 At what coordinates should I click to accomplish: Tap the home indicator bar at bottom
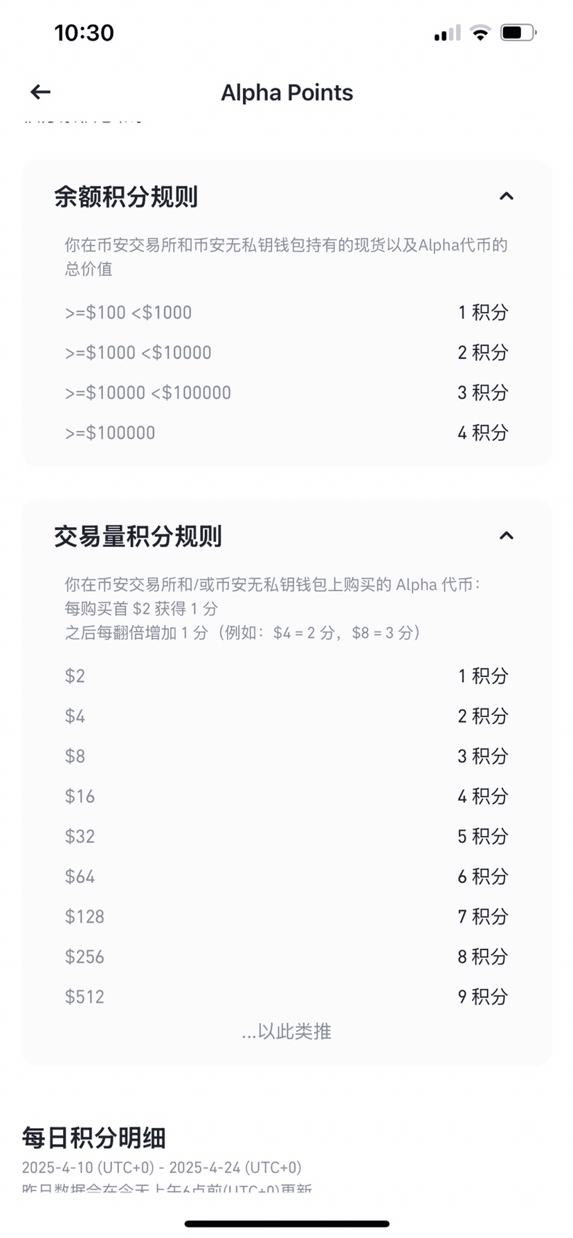(286, 1224)
